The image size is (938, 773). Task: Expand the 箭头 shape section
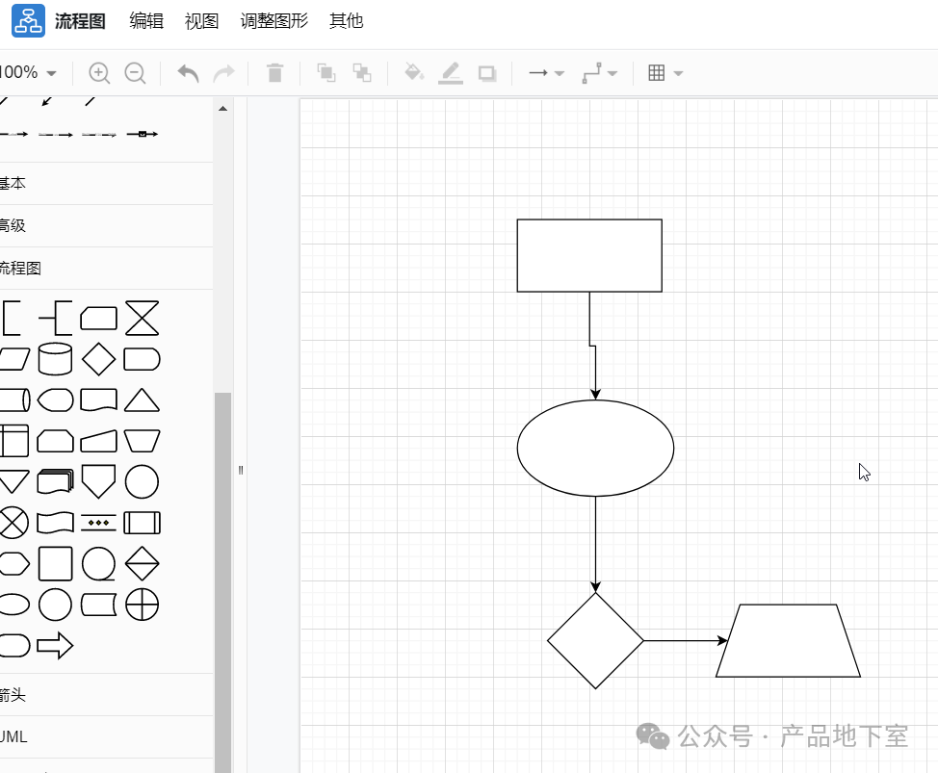click(13, 694)
